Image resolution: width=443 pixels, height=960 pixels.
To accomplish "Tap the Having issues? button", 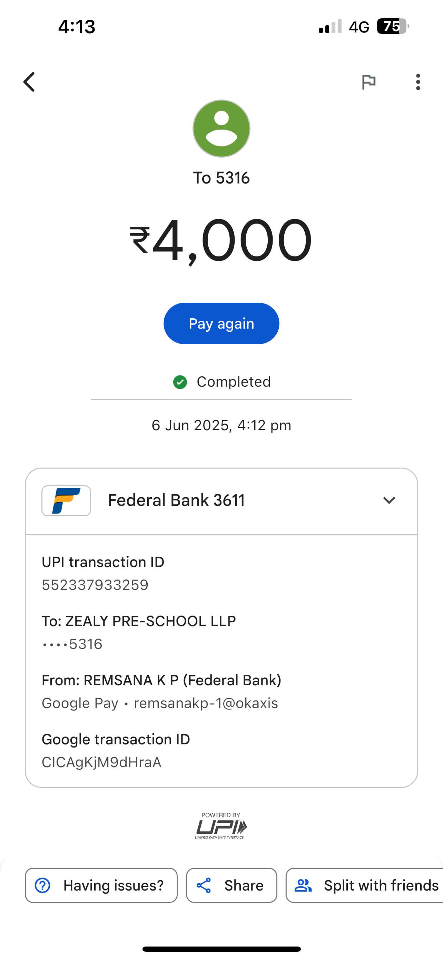I will pyautogui.click(x=101, y=885).
